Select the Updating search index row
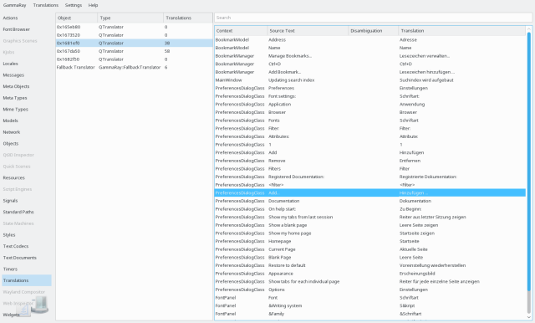 coord(370,80)
